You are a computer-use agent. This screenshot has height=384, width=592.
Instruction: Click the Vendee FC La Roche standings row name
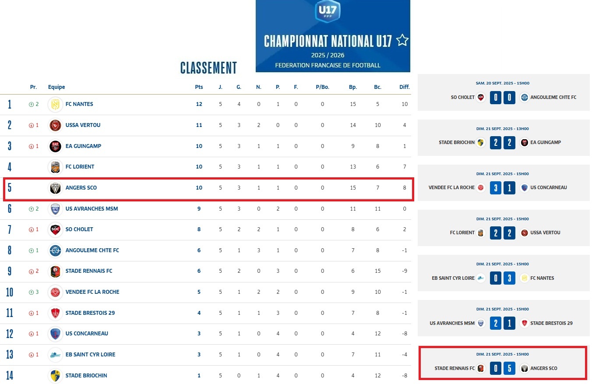click(x=92, y=292)
